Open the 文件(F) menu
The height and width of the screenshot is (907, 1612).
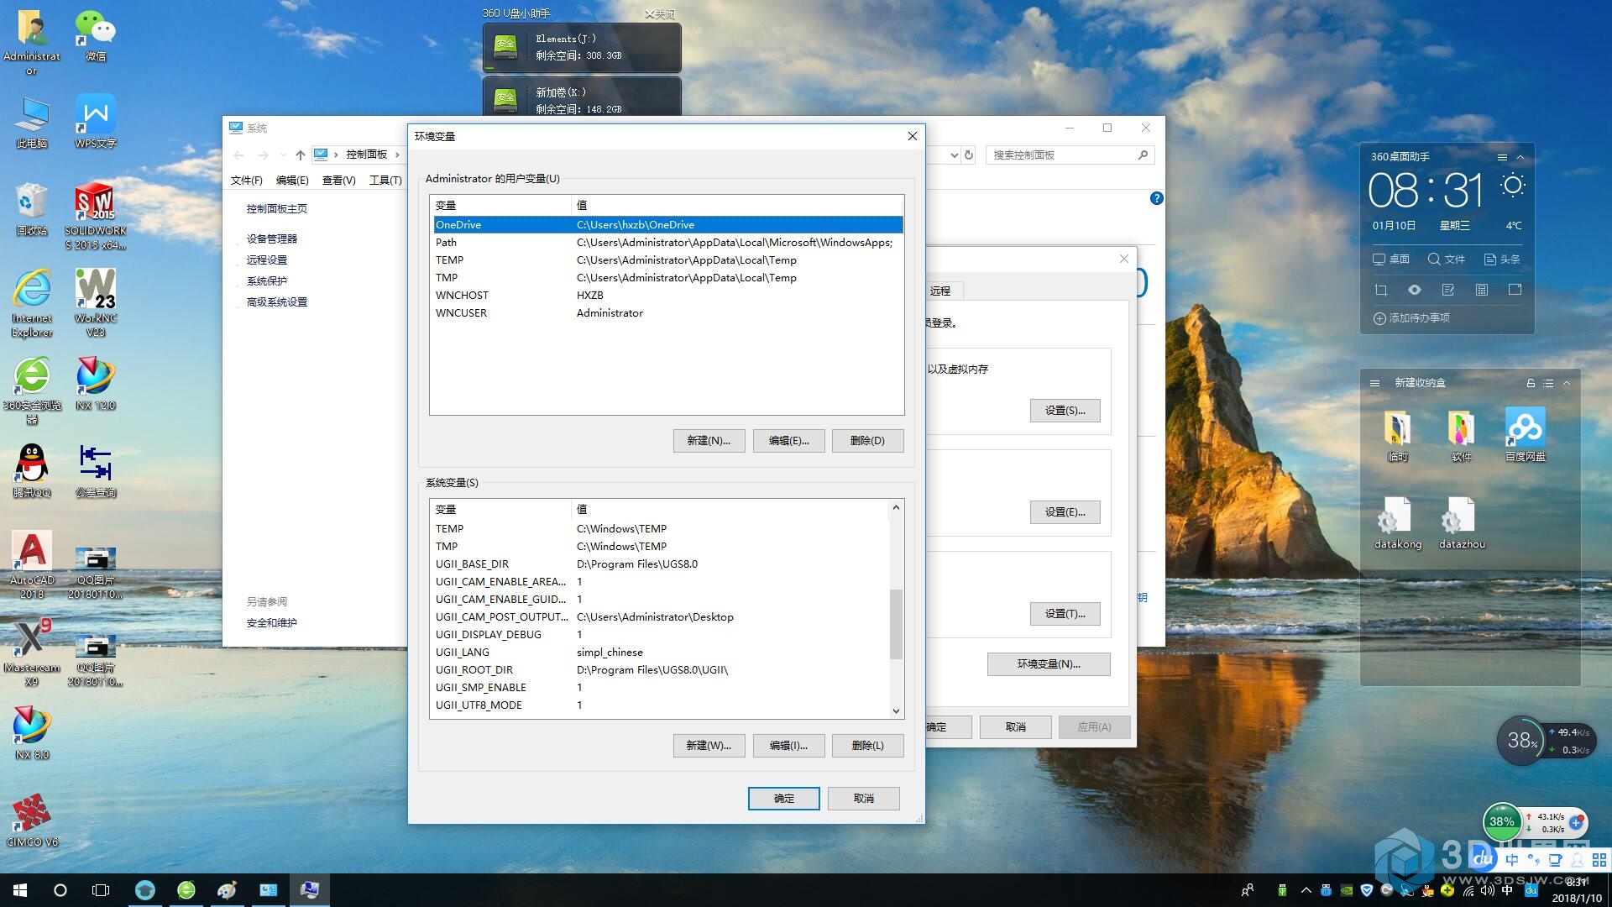tap(246, 180)
